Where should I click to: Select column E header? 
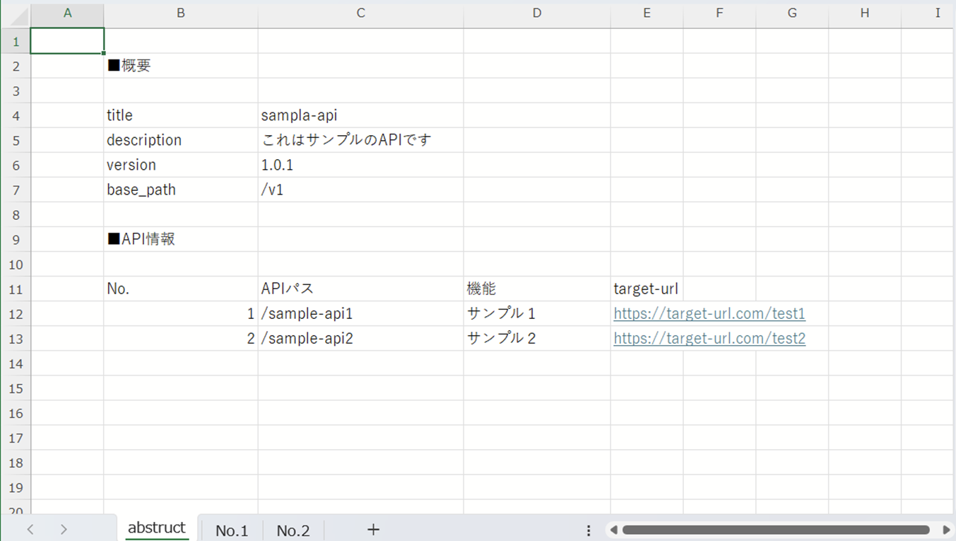[x=647, y=13]
